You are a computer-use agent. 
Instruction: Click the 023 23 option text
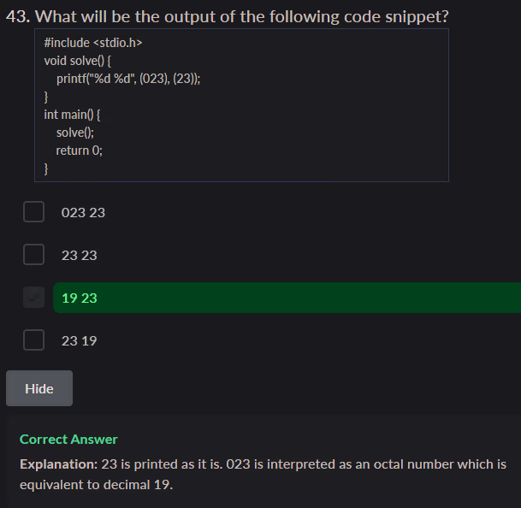tap(83, 212)
